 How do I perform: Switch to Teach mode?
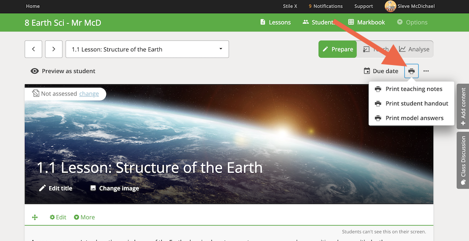376,49
